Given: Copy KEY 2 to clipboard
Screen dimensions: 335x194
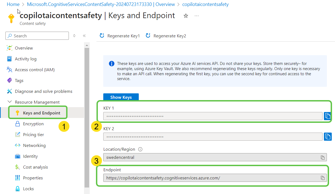Looking at the screenshot, I should 328,137.
